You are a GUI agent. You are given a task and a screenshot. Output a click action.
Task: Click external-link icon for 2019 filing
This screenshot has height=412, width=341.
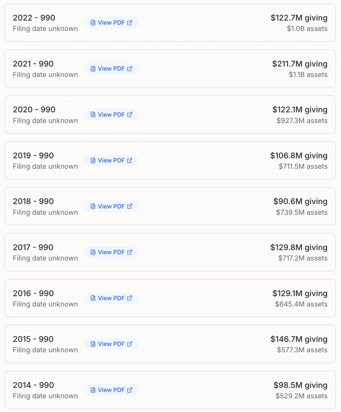pos(130,160)
